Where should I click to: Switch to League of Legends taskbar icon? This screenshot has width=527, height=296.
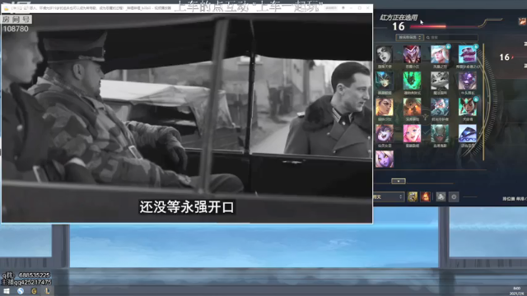[48, 291]
